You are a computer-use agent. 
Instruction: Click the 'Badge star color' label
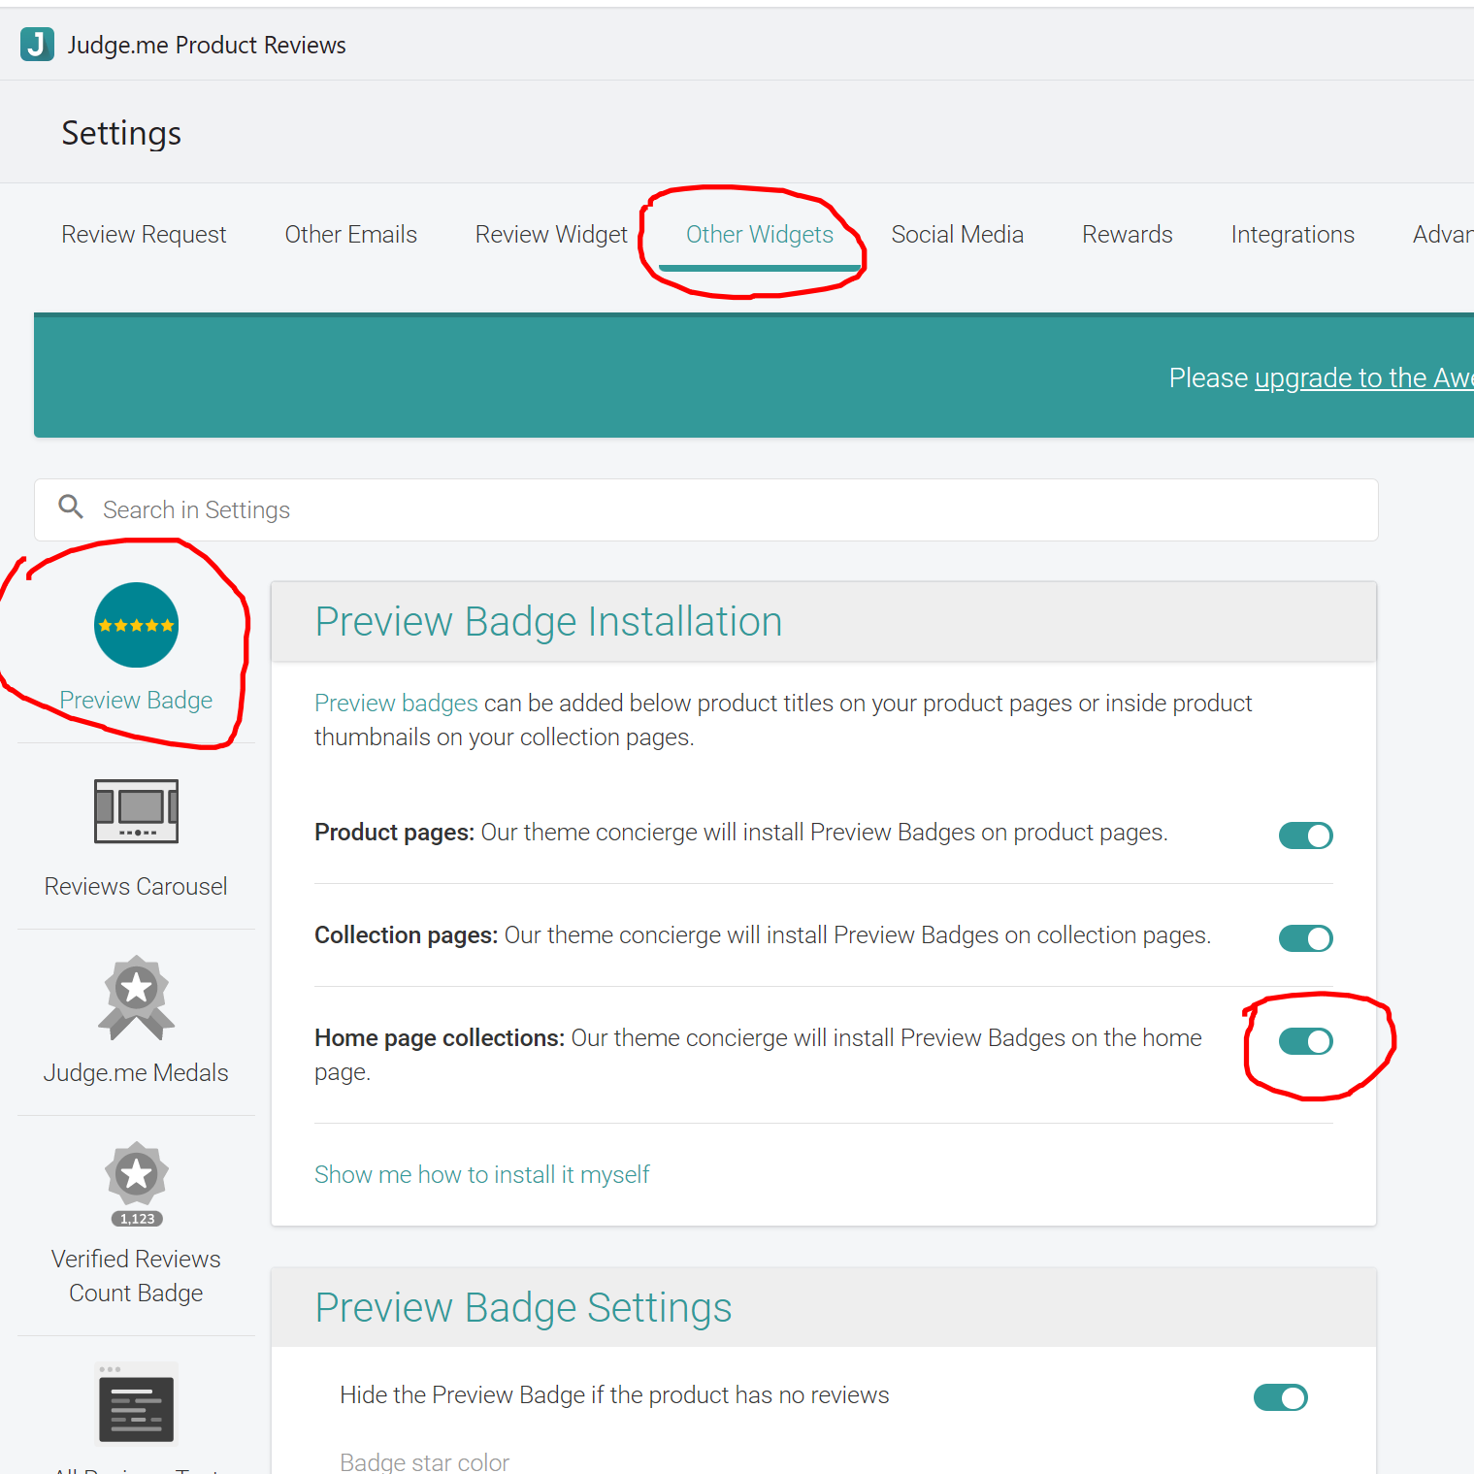[x=424, y=1461]
